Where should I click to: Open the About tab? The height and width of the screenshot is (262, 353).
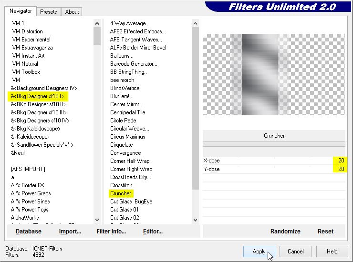point(72,12)
